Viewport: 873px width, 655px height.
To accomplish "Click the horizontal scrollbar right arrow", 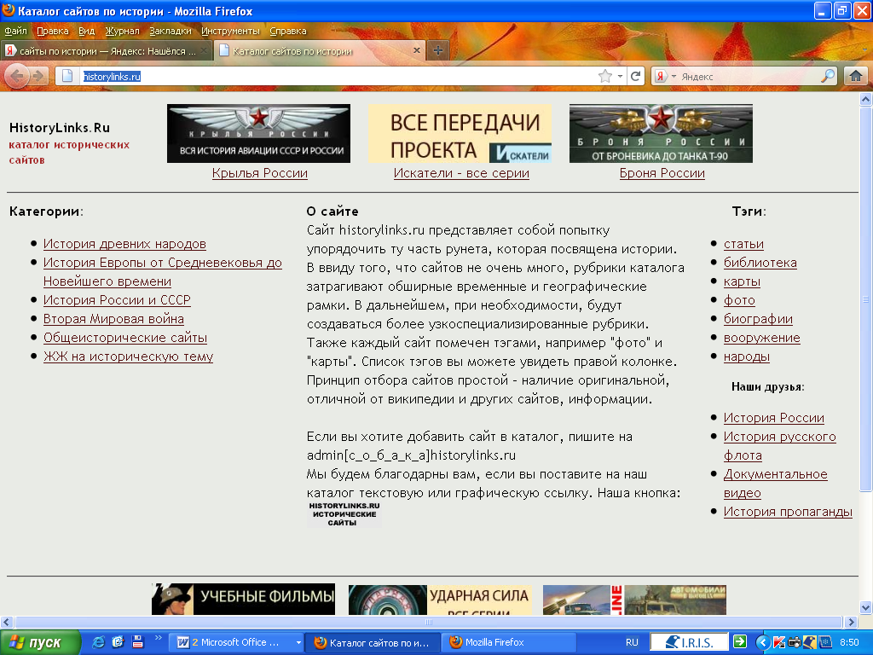I will coord(850,622).
